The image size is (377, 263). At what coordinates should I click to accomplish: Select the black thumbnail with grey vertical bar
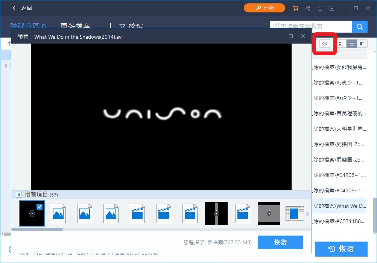[216, 213]
